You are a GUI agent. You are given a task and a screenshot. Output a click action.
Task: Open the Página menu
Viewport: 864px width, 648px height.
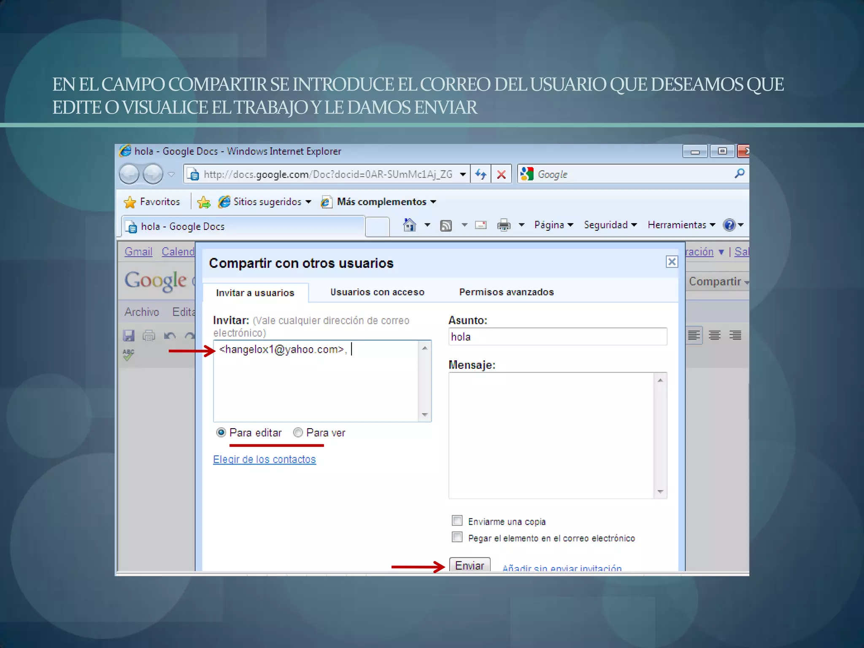coord(553,225)
